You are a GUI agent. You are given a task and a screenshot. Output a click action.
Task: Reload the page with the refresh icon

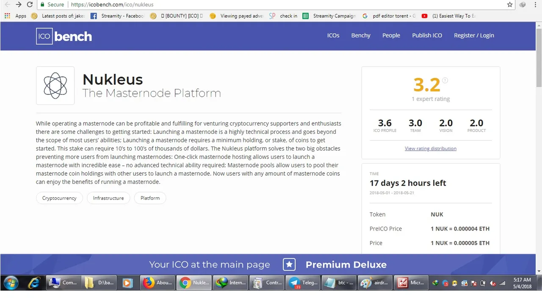(30, 5)
